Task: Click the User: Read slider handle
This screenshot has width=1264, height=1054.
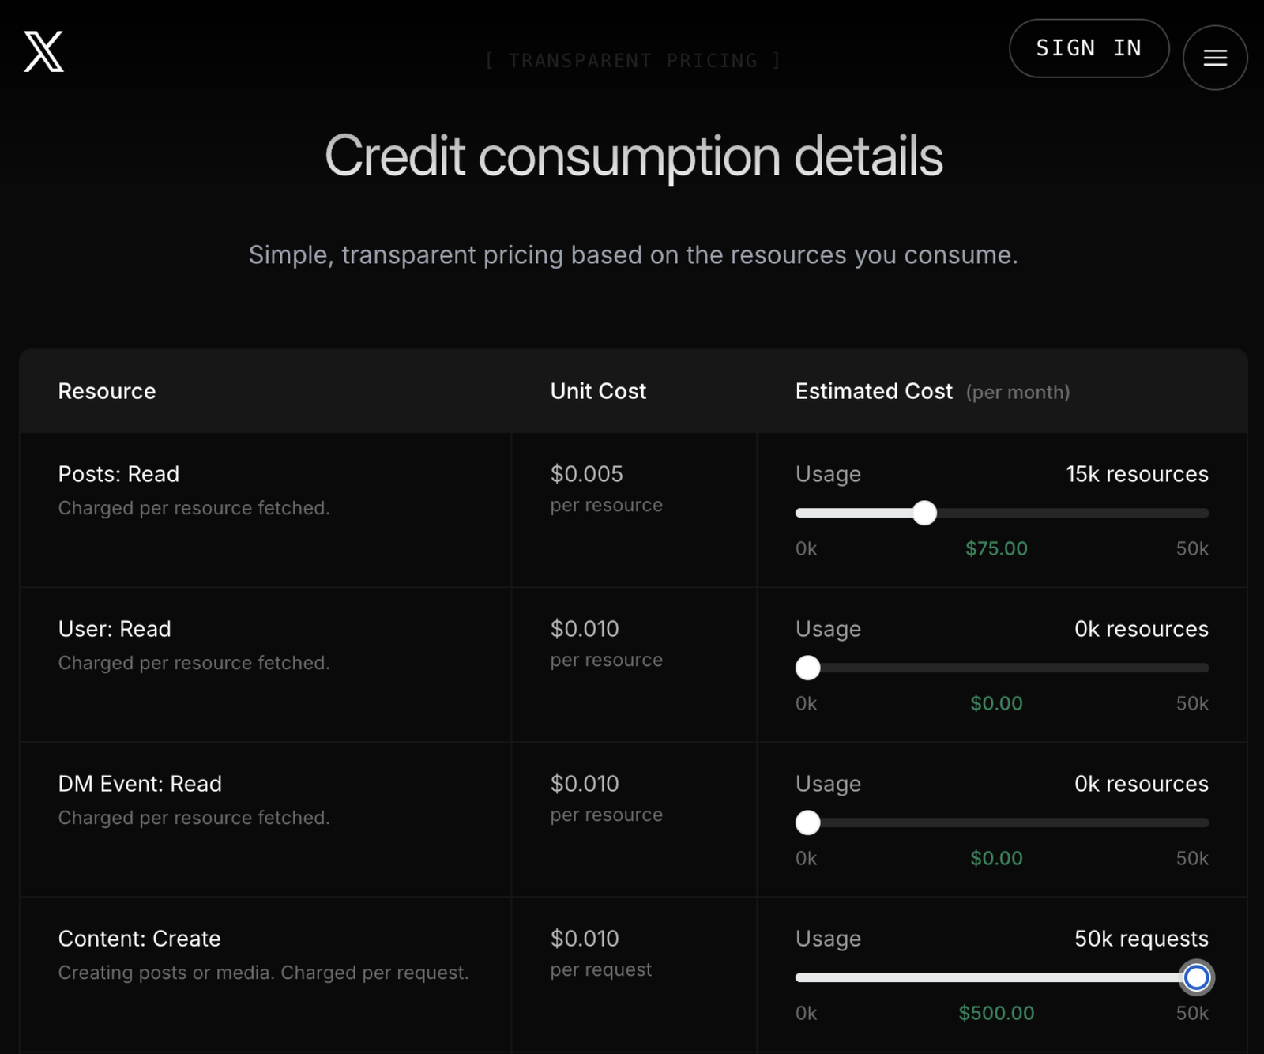Action: click(x=807, y=668)
